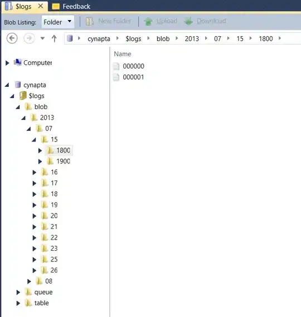
Task: Expand the 1900 tree node arrow
Action: click(40, 162)
